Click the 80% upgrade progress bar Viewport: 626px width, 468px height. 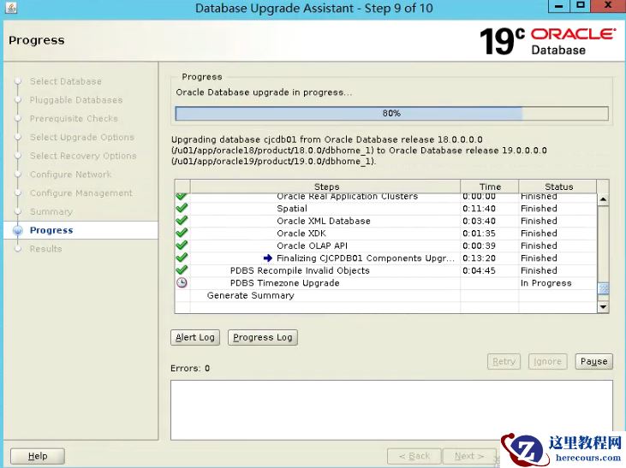pos(391,113)
